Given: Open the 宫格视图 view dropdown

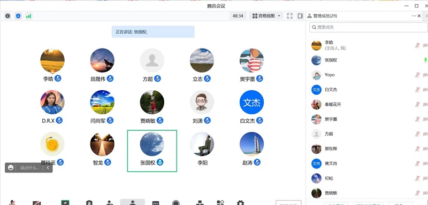Looking at the screenshot, I should (266, 16).
